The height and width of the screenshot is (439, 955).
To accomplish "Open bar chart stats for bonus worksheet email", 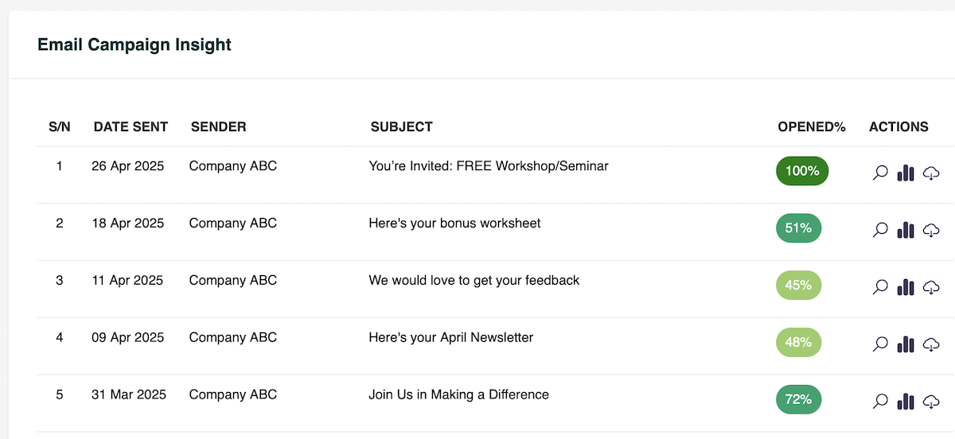I will (x=906, y=230).
